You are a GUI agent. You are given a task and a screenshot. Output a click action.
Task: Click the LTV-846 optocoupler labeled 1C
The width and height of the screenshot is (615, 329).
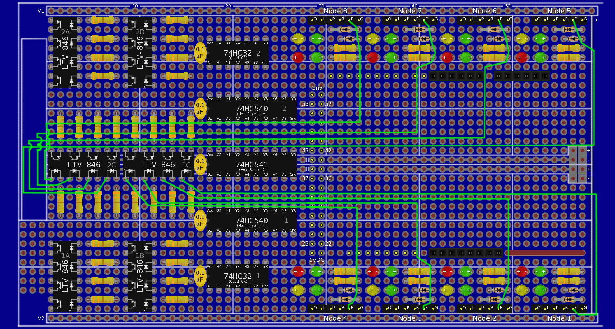[158, 164]
